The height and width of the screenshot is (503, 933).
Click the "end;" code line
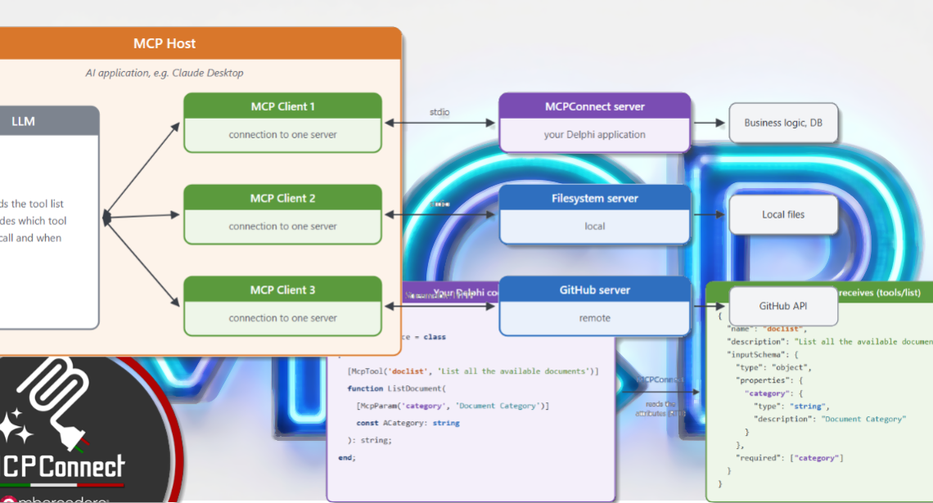point(347,457)
